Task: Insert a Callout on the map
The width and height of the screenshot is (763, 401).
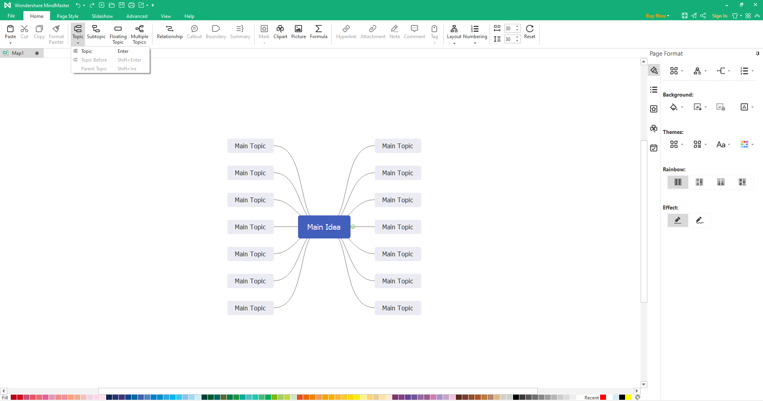Action: 194,33
